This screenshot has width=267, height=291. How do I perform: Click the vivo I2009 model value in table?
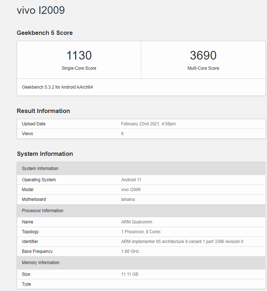coord(131,190)
